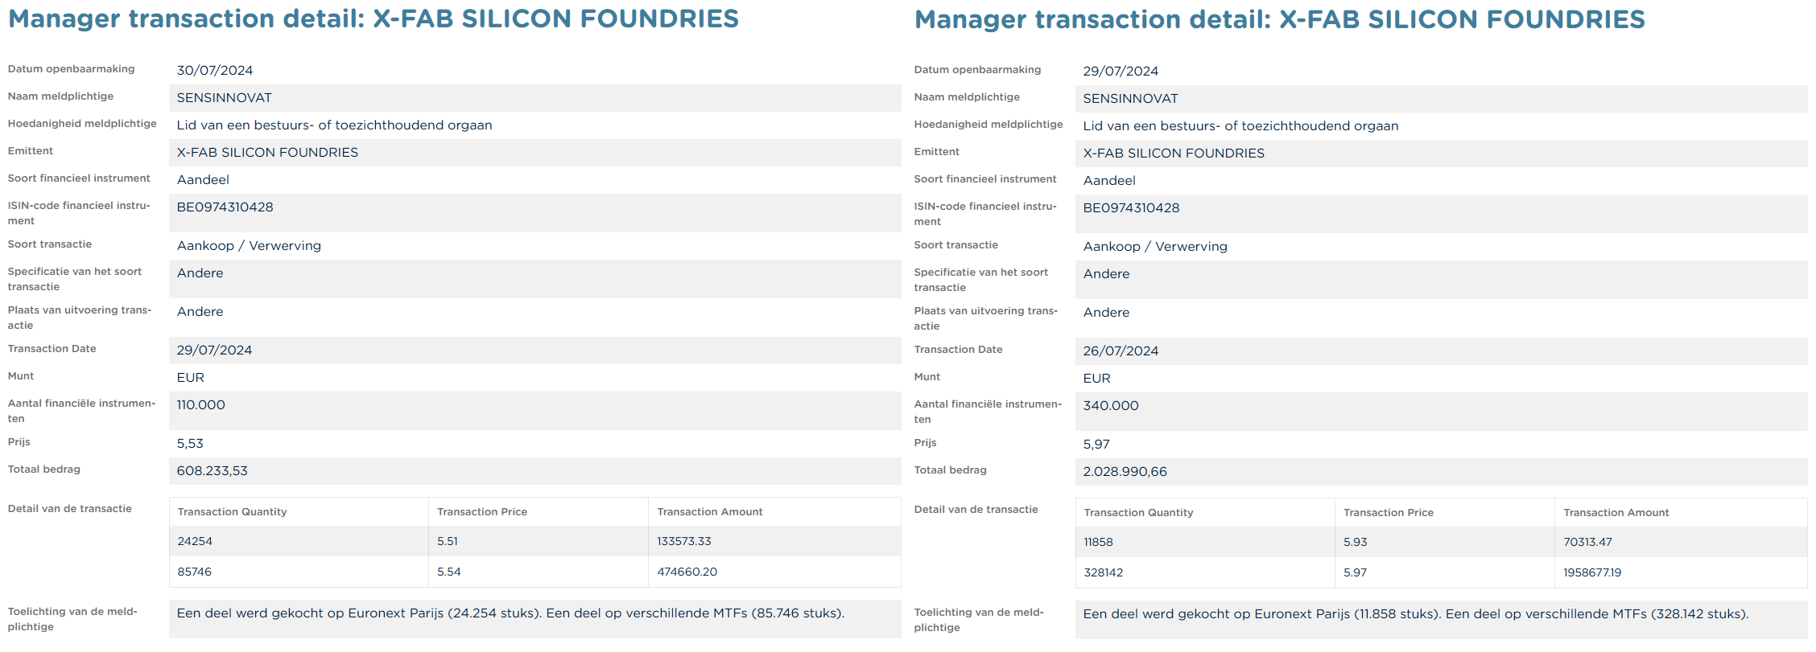Click Transaction Amount header in left table
Image resolution: width=1816 pixels, height=652 pixels.
710,512
